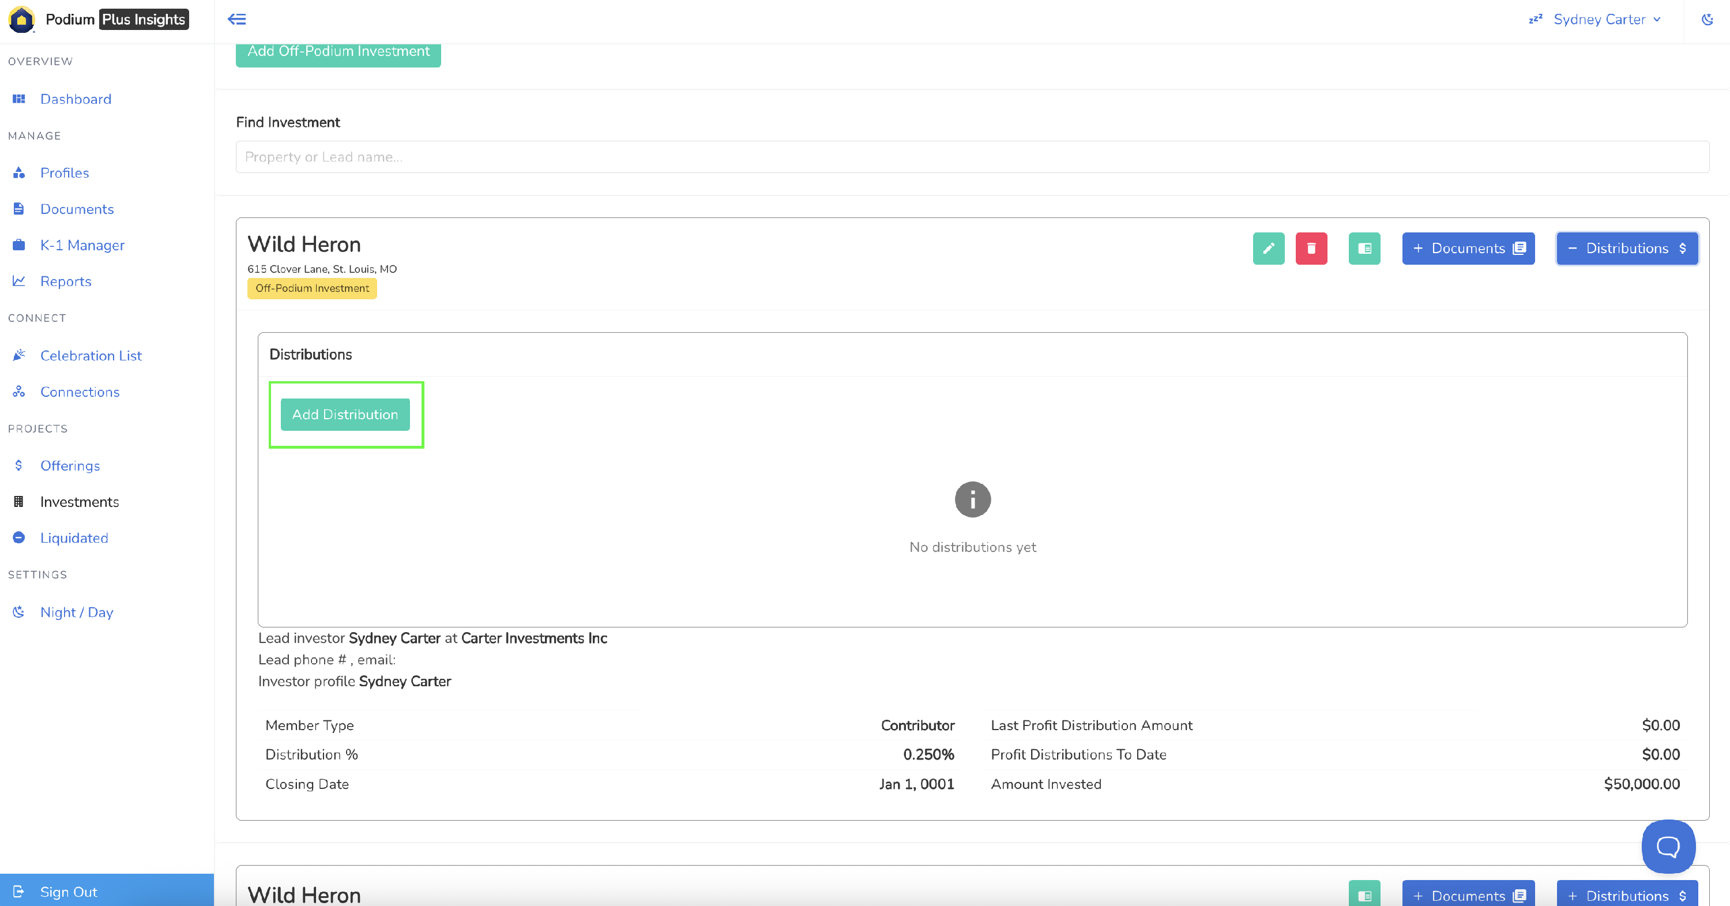Image resolution: width=1730 pixels, height=906 pixels.
Task: Collapse sidebar with the arrow menu icon
Action: (x=237, y=20)
